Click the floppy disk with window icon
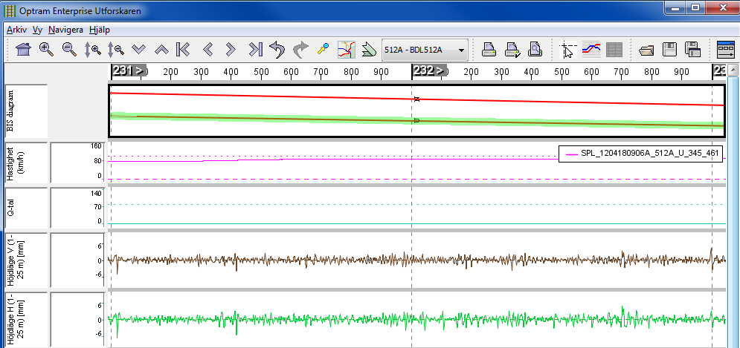This screenshot has height=348, width=740. pyautogui.click(x=693, y=50)
